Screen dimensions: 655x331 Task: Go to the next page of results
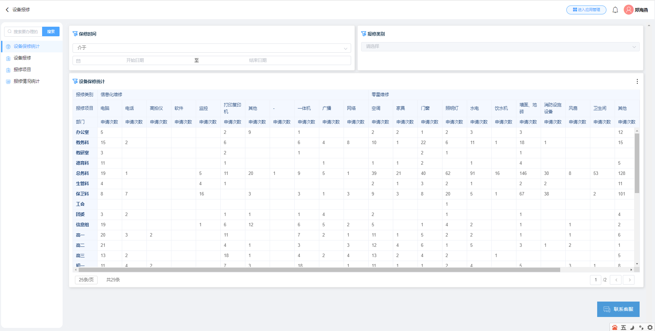[x=629, y=280]
